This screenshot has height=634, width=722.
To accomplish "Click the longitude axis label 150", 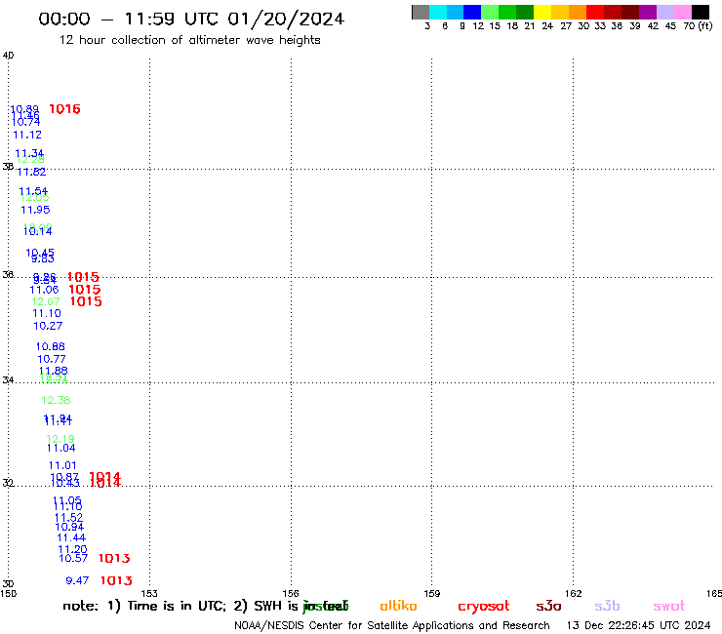I will point(8,593).
